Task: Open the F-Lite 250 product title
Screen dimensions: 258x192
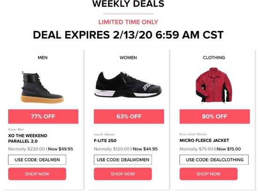Action: [x=105, y=140]
